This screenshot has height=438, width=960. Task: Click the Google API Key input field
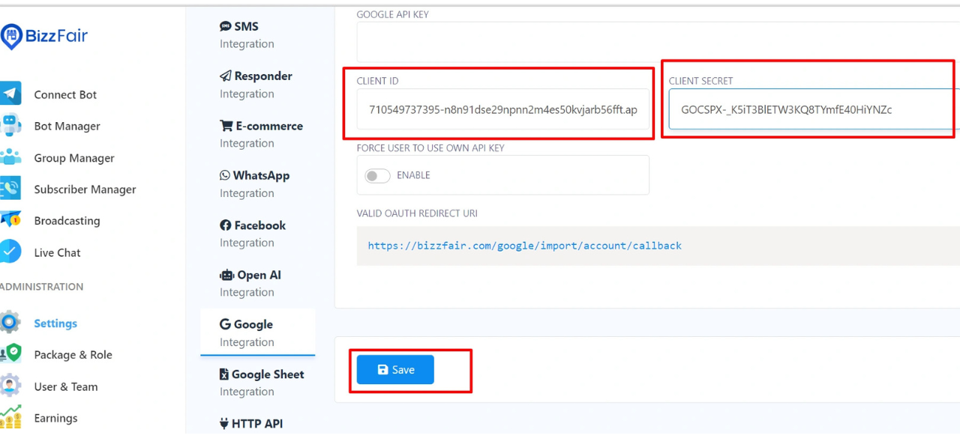pos(658,41)
